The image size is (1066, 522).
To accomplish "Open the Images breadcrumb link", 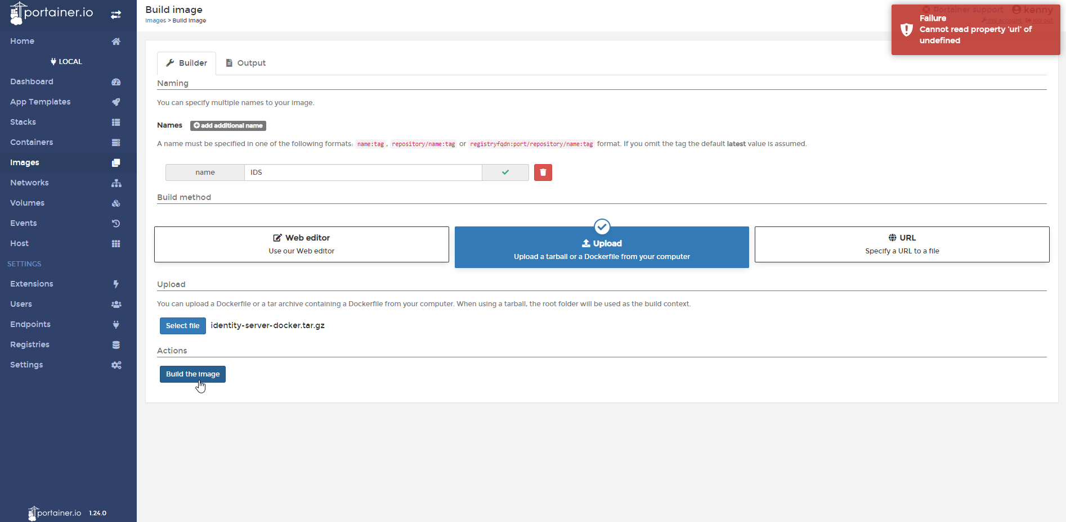I will tap(155, 20).
